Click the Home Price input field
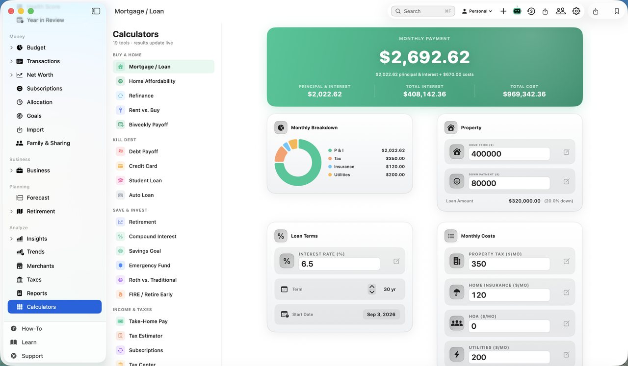The image size is (628, 366). [509, 154]
